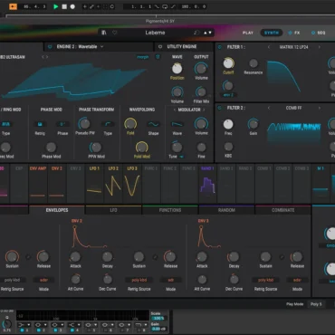This screenshot has height=335, width=335.
Task: Select previous Filter 1 type arrow
Action: [x=269, y=47]
